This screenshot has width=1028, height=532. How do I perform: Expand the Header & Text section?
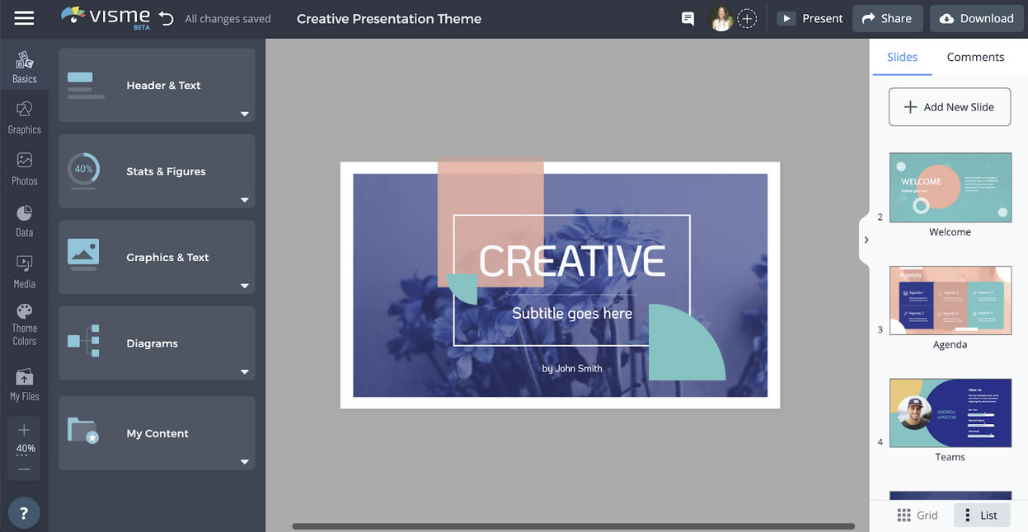tap(244, 114)
